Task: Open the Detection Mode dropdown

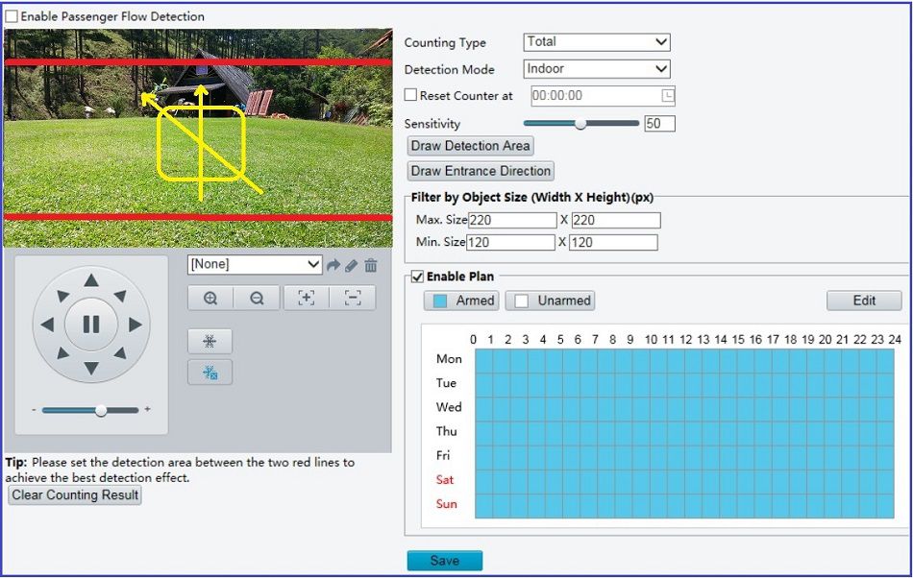Action: 597,68
